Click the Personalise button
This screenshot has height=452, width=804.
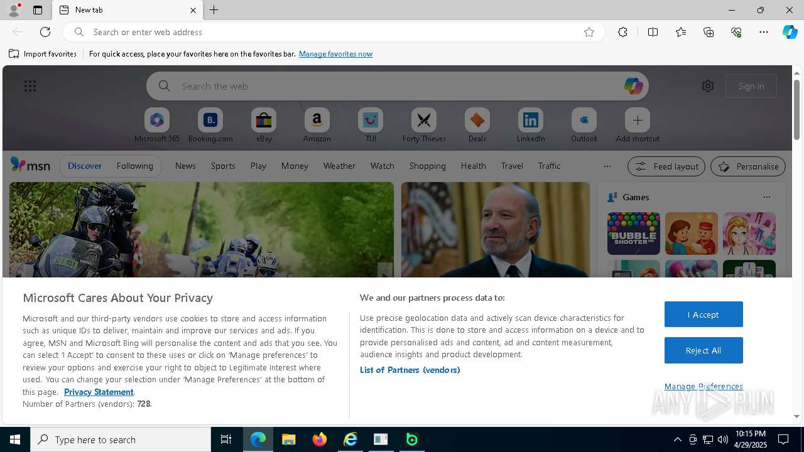point(748,166)
